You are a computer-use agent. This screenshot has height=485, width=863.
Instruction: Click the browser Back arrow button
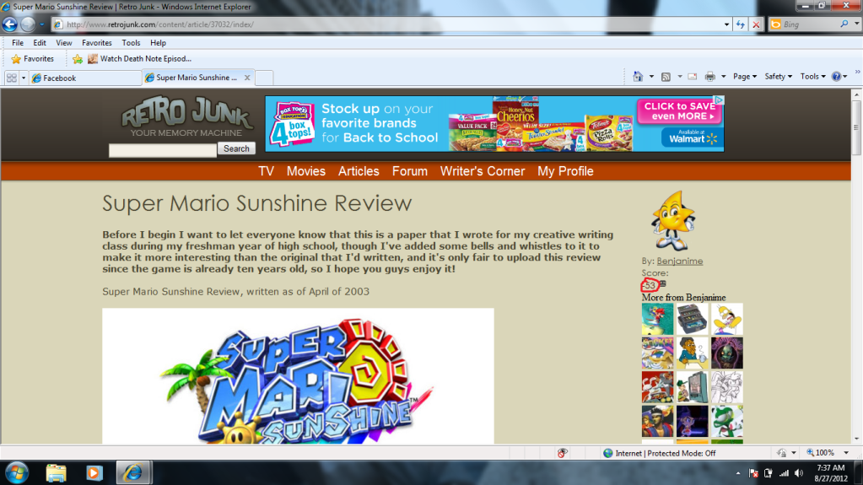coord(9,24)
